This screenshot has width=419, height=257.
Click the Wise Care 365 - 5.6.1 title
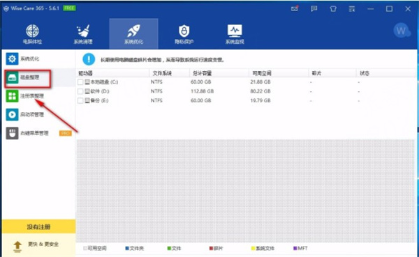click(35, 8)
